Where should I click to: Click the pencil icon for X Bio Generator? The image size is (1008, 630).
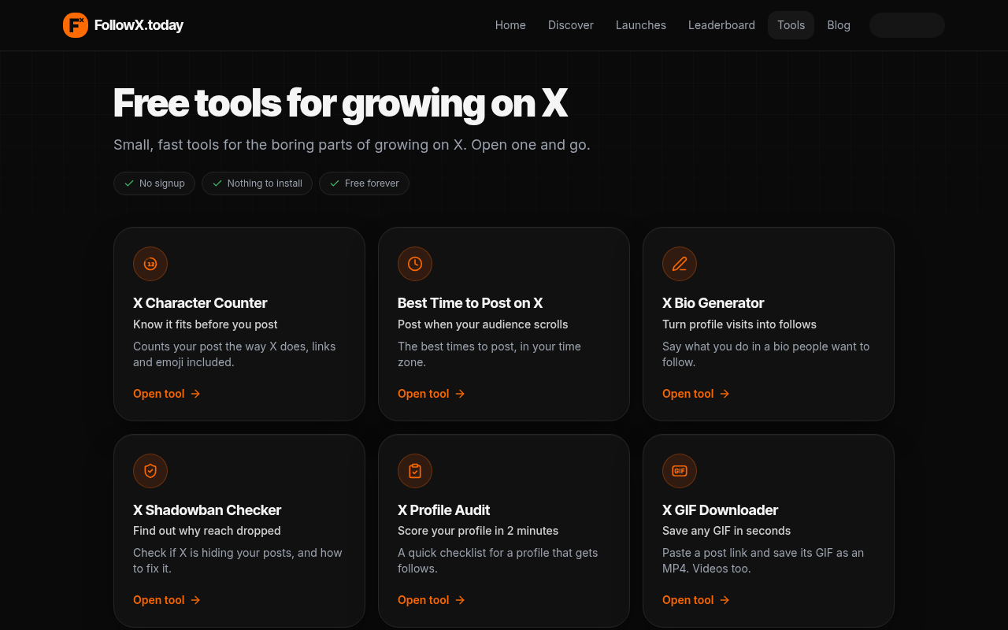[680, 264]
